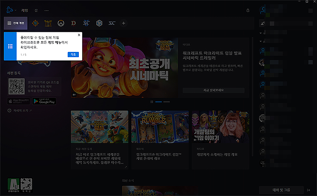317x196 pixels.
Task: Open the Hearthstone game icon
Action: [35, 23]
